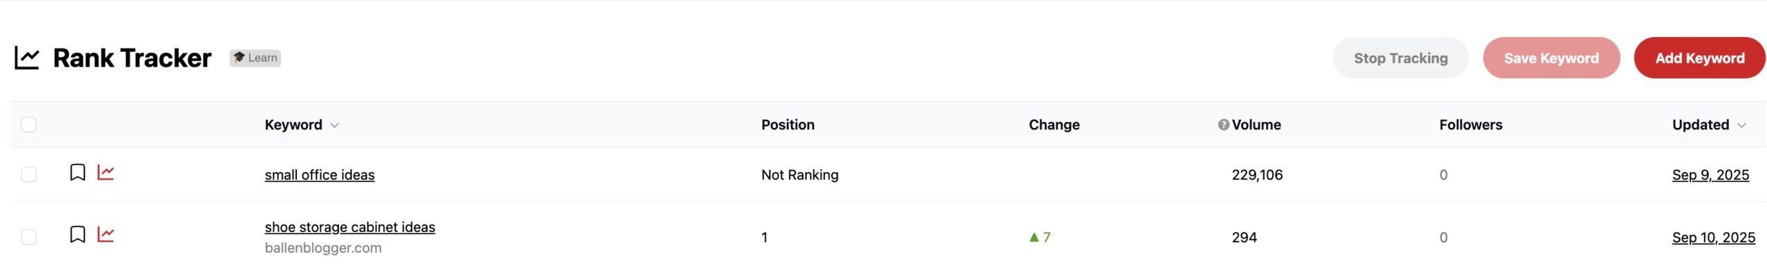Image resolution: width=1767 pixels, height=269 pixels.
Task: Bookmark the shoe storage cabinet ideas keyword
Action: coord(78,235)
